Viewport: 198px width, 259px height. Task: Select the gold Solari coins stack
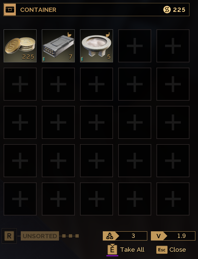point(20,46)
